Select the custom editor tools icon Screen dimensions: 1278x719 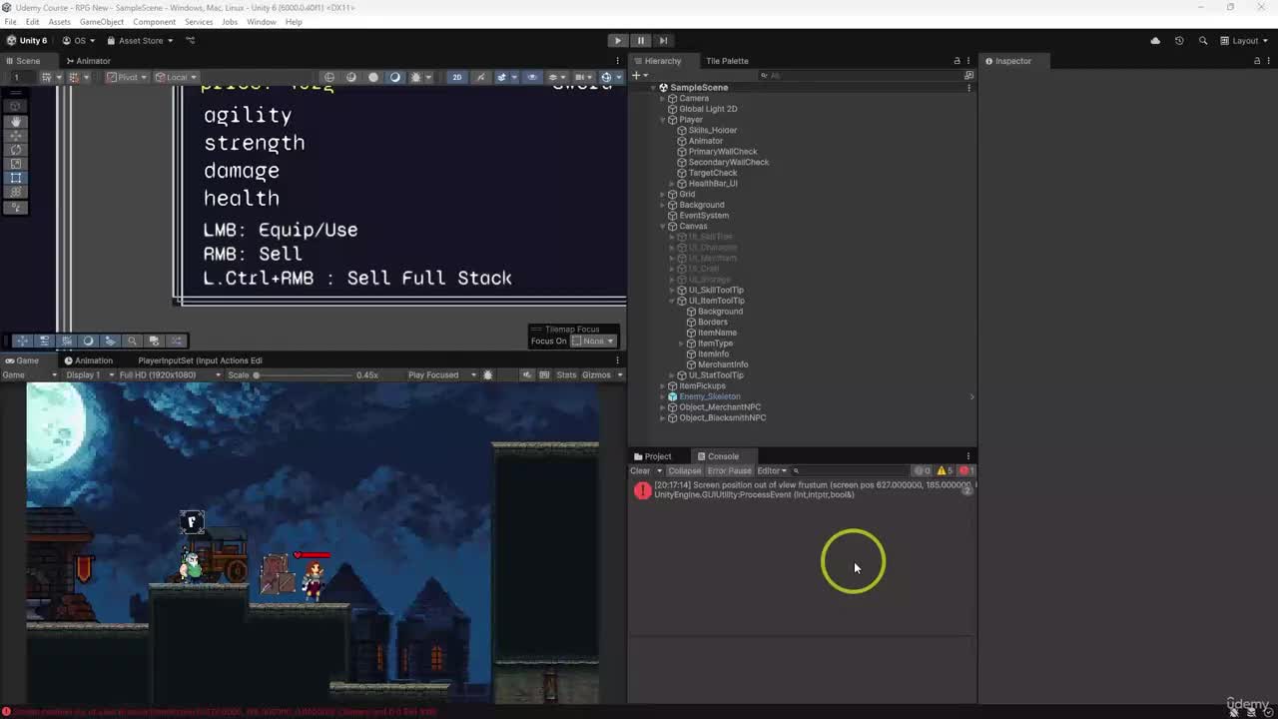click(x=16, y=208)
